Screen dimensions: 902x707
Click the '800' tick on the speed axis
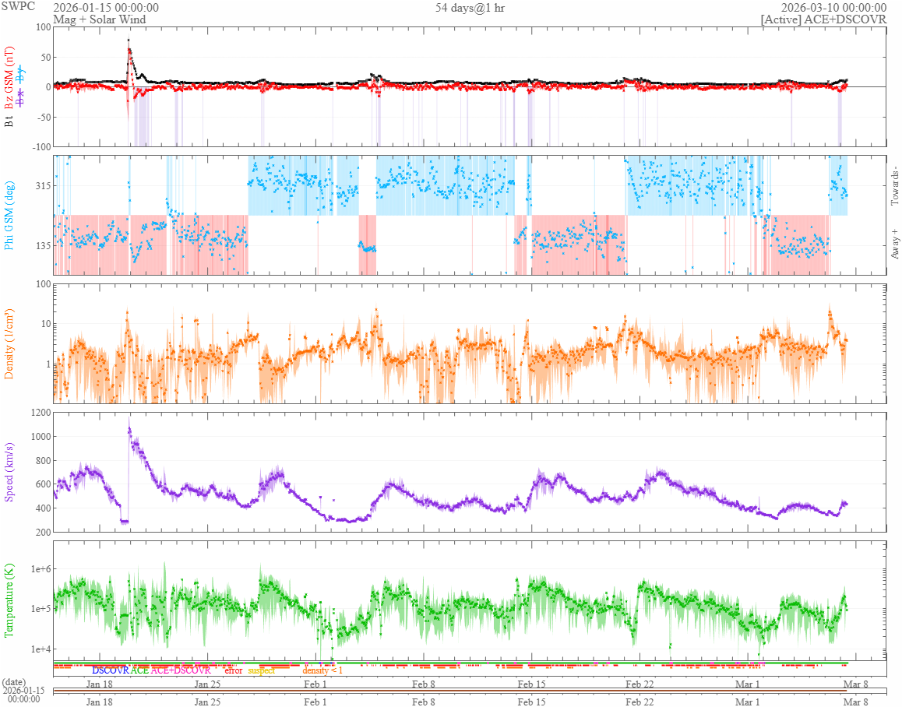pyautogui.click(x=43, y=461)
